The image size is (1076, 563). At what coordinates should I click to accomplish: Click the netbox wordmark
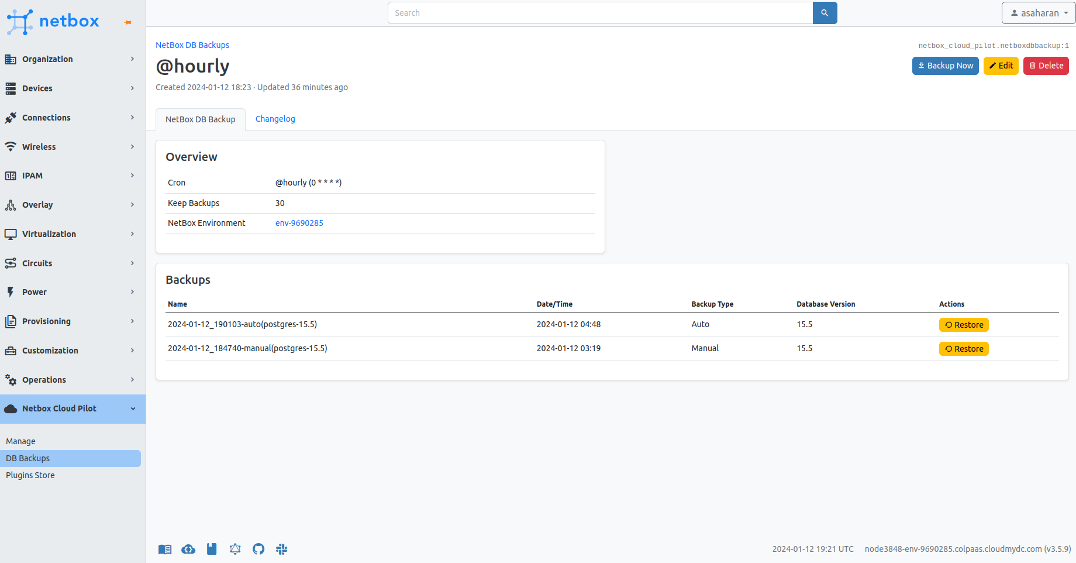tap(69, 21)
